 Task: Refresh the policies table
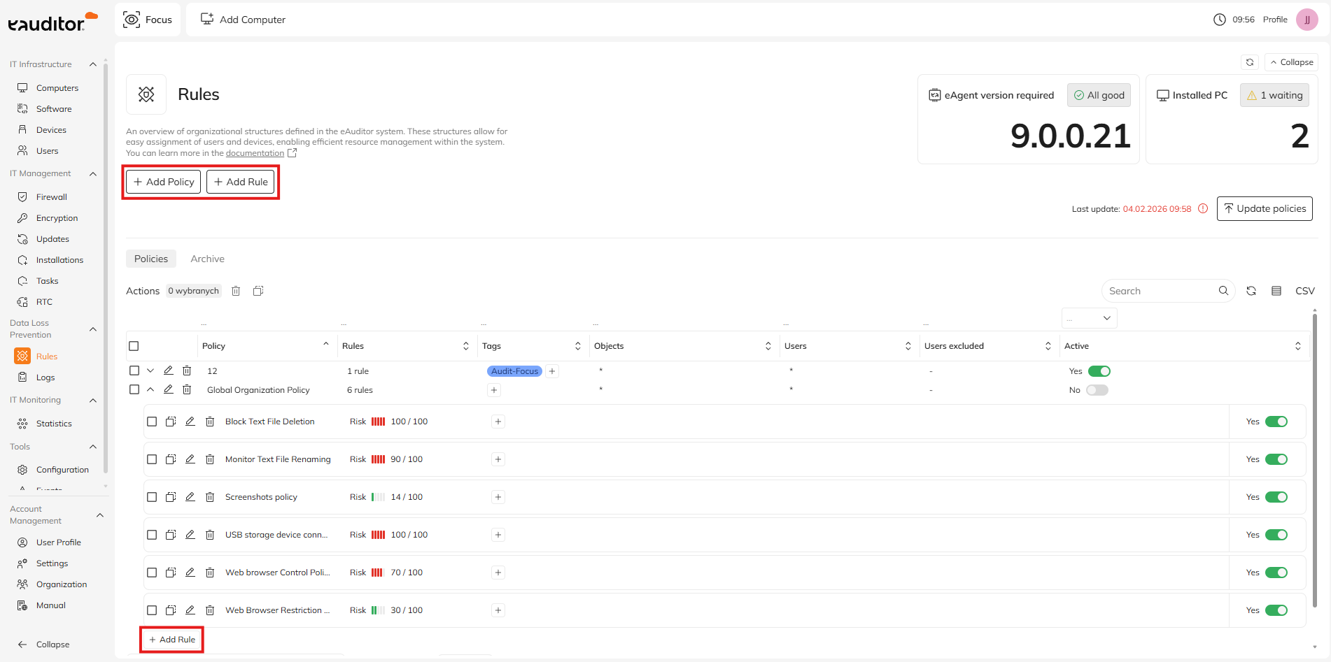1251,291
